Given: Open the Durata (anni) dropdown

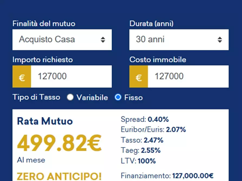Looking at the screenshot, I should (x=179, y=39).
